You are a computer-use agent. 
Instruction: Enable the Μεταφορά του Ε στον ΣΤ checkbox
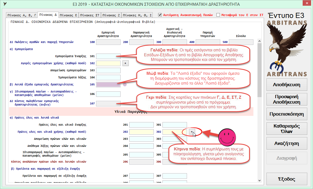pos(218,15)
